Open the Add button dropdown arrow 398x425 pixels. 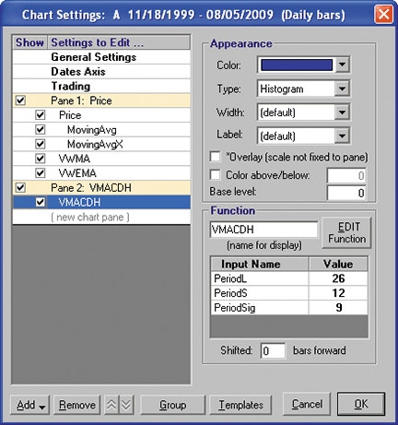click(42, 407)
